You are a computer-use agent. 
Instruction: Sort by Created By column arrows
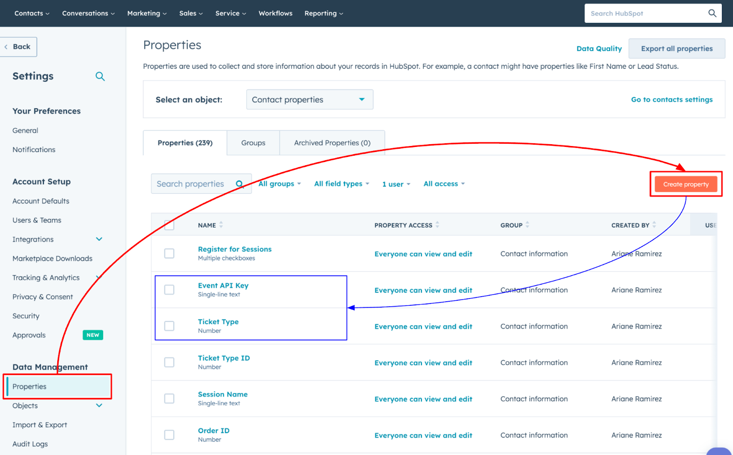(x=654, y=225)
